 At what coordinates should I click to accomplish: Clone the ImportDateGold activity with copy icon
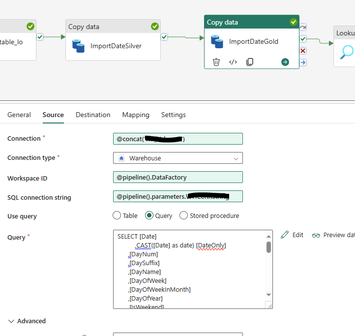point(250,62)
